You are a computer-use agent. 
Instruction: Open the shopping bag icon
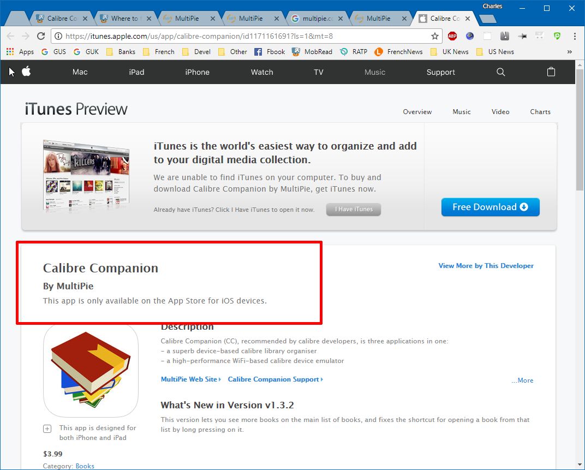pos(551,72)
